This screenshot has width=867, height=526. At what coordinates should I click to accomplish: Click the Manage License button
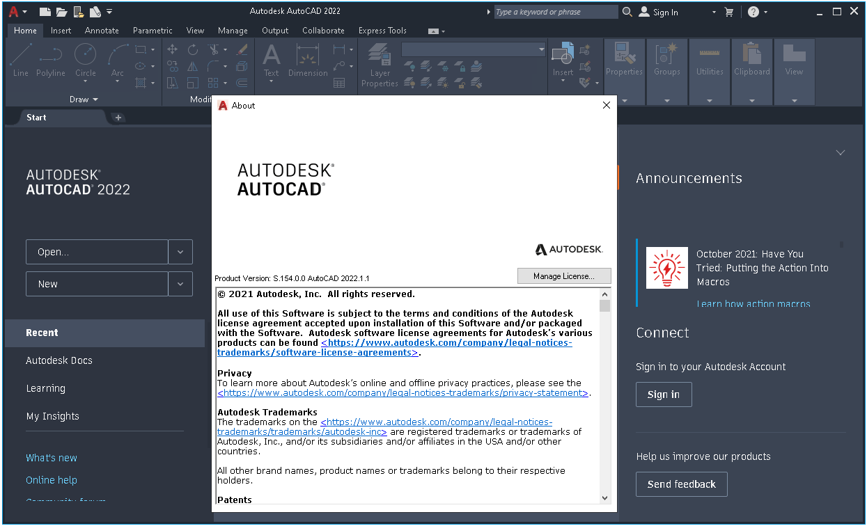click(564, 276)
